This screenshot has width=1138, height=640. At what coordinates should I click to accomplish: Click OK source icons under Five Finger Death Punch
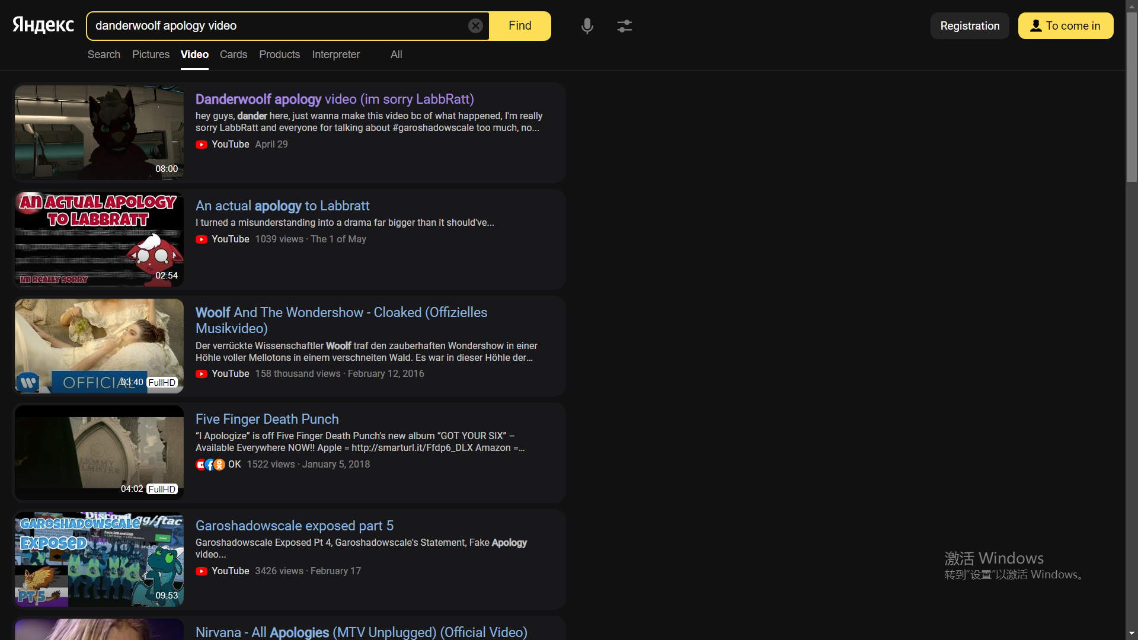tap(210, 465)
